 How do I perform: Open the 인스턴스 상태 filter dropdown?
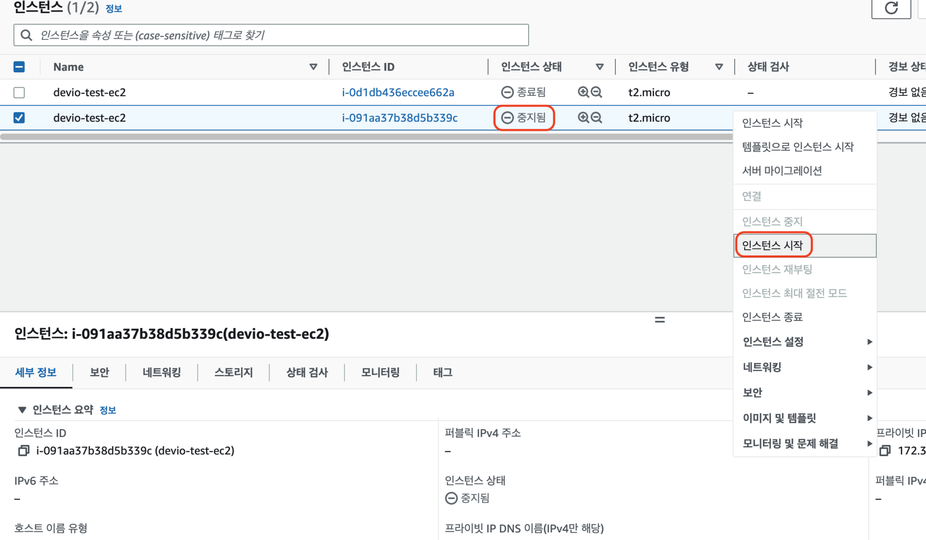pos(600,66)
